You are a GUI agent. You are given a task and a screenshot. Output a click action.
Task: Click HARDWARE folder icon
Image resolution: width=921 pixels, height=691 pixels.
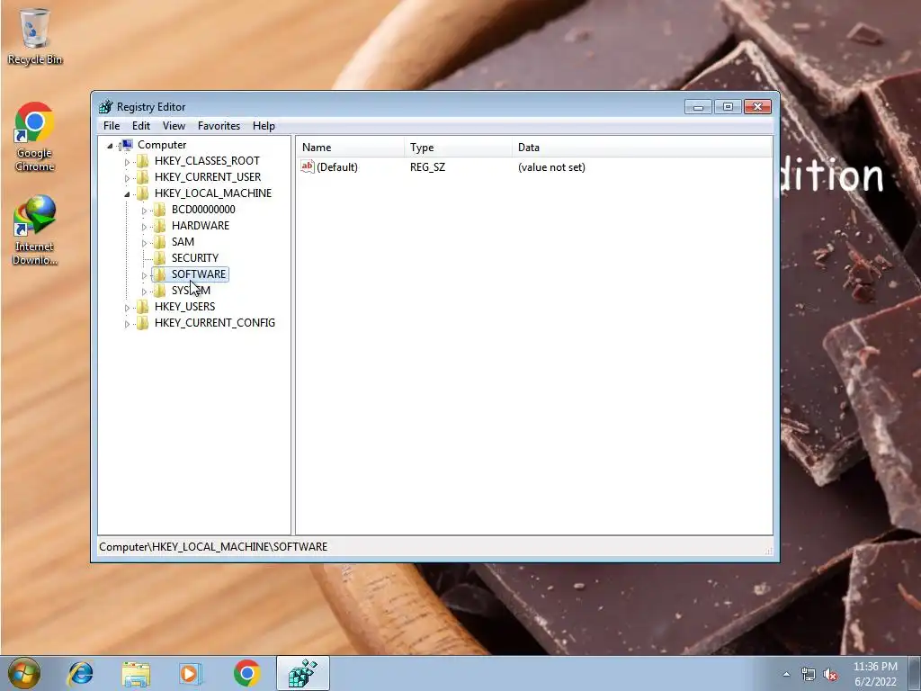pos(160,226)
